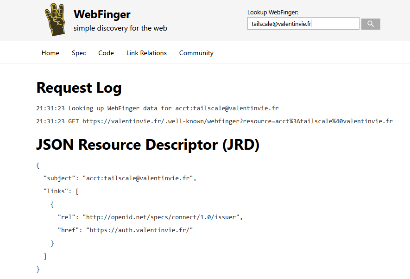The width and height of the screenshot is (410, 279).
Task: Click the href https://auth.valentinvie.fr/ value
Action: [x=139, y=230]
